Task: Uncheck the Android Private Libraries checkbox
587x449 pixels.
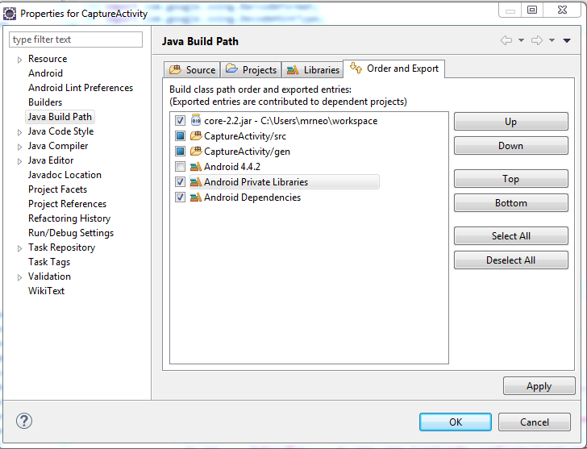Action: 180,182
